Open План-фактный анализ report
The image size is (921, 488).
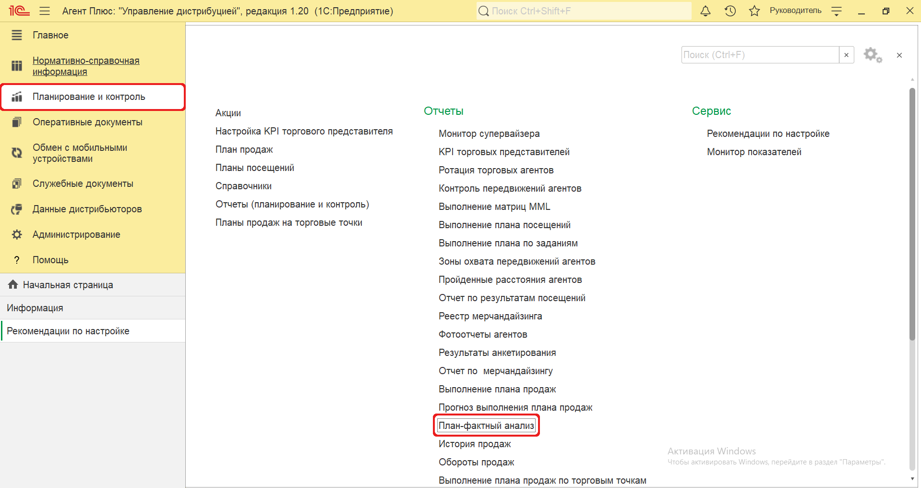486,426
